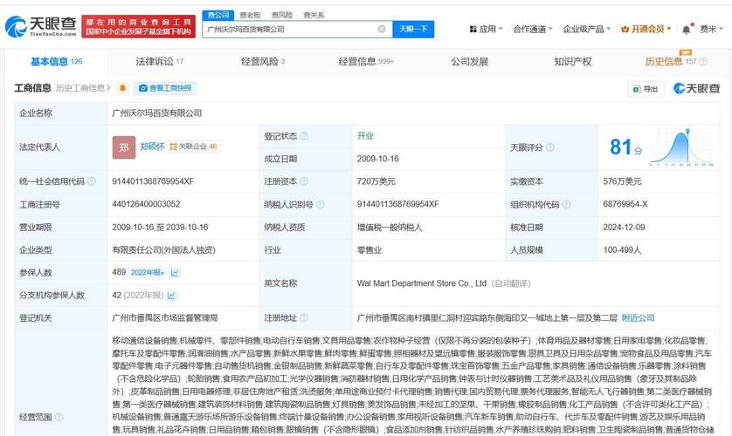Open legal representative 郑硕怀 link

pyautogui.click(x=152, y=146)
